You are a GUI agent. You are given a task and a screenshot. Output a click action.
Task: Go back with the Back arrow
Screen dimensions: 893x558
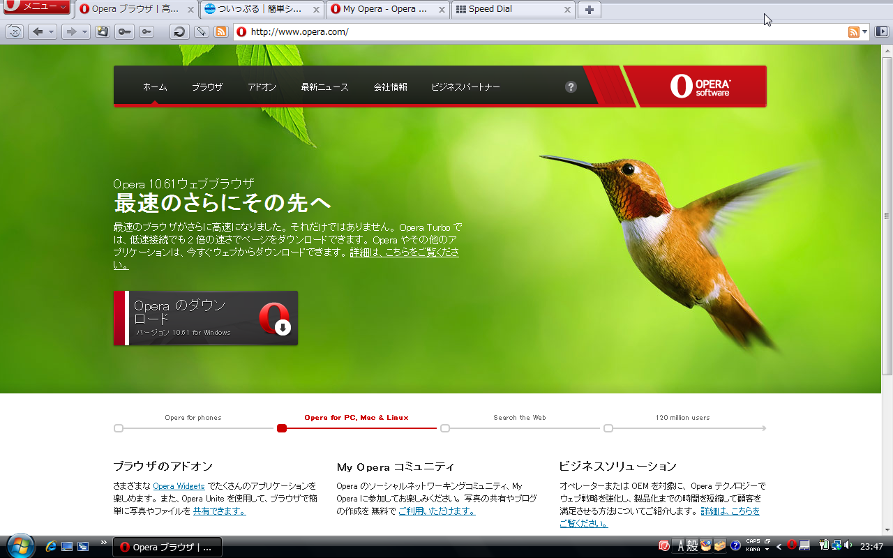coord(38,31)
